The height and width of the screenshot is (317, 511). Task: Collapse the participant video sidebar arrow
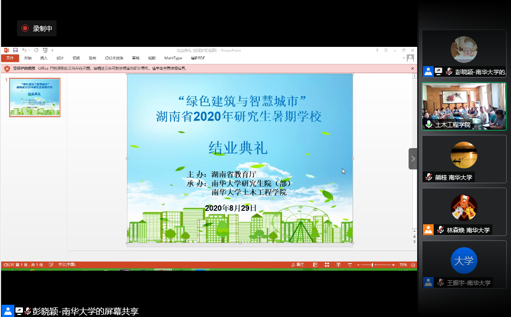point(412,159)
